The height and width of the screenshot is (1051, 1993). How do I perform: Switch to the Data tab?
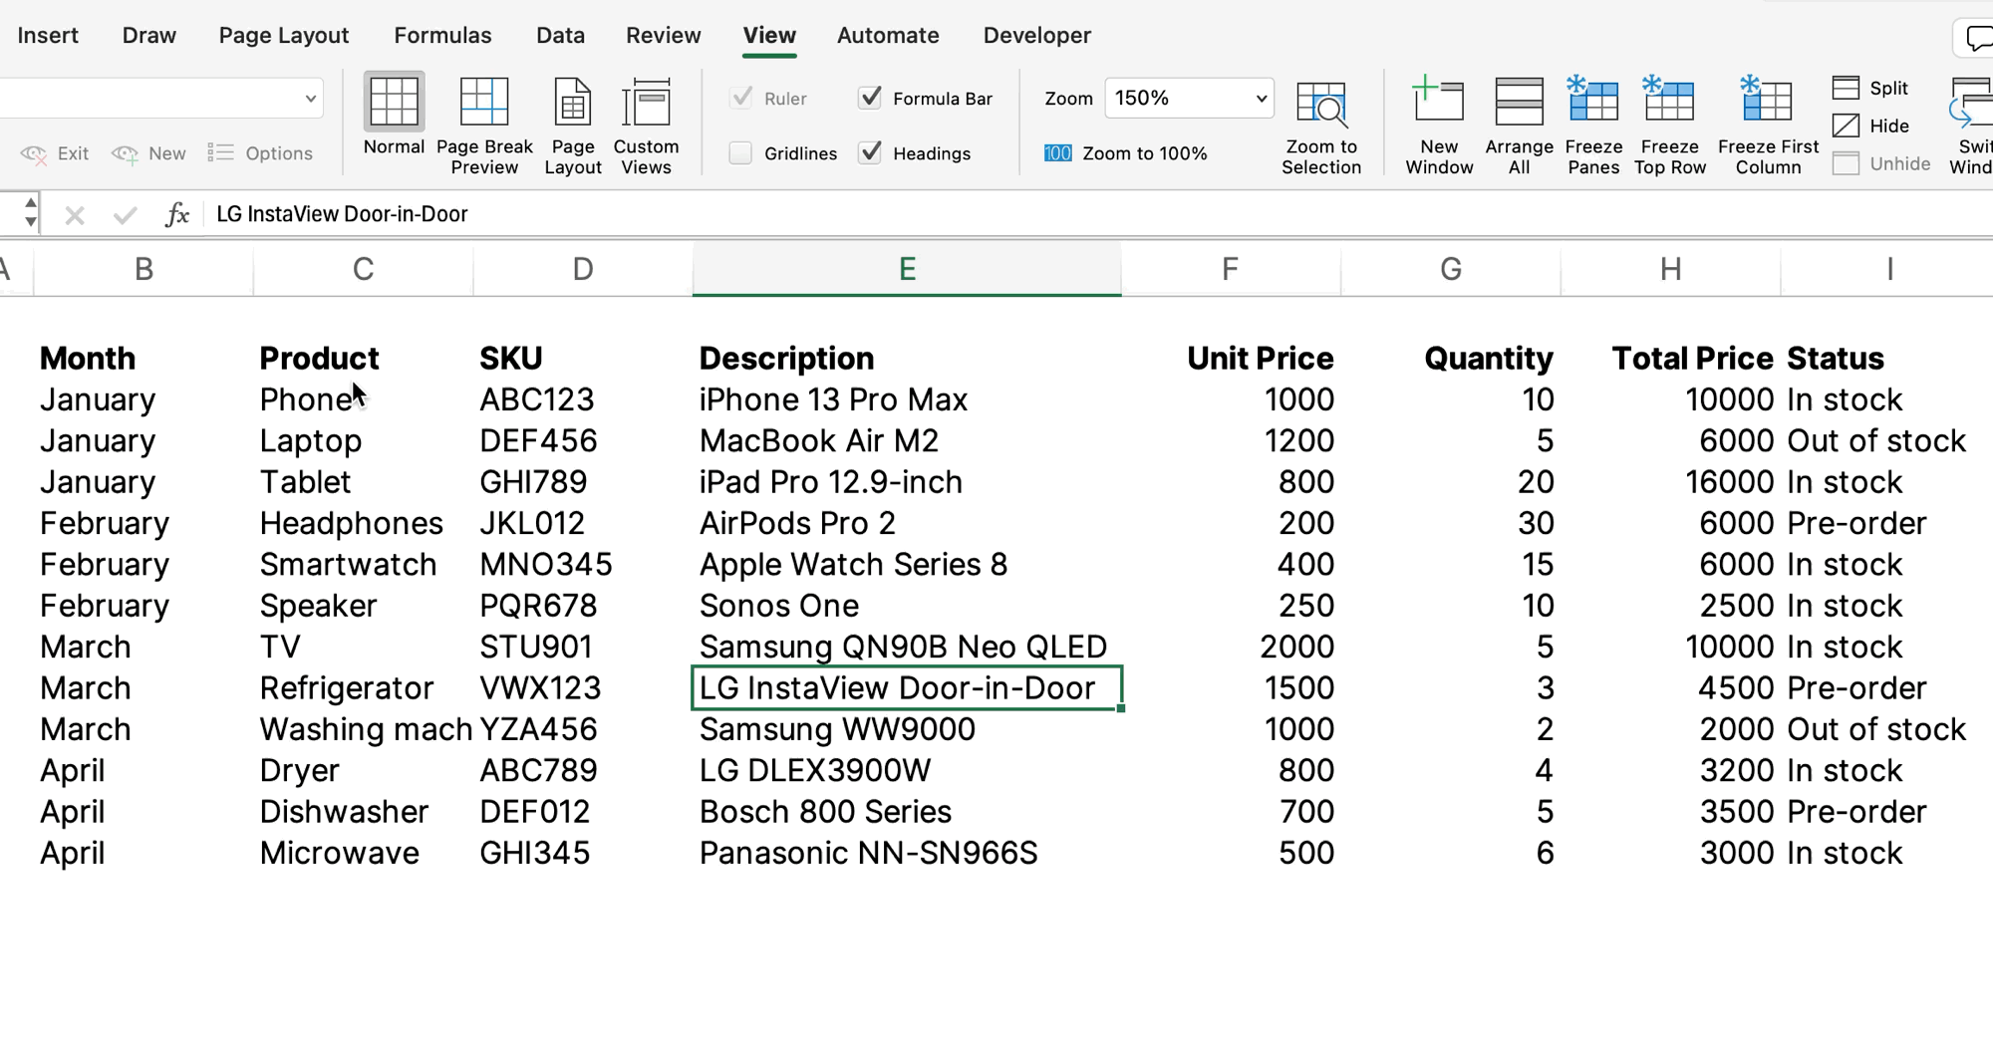point(560,36)
